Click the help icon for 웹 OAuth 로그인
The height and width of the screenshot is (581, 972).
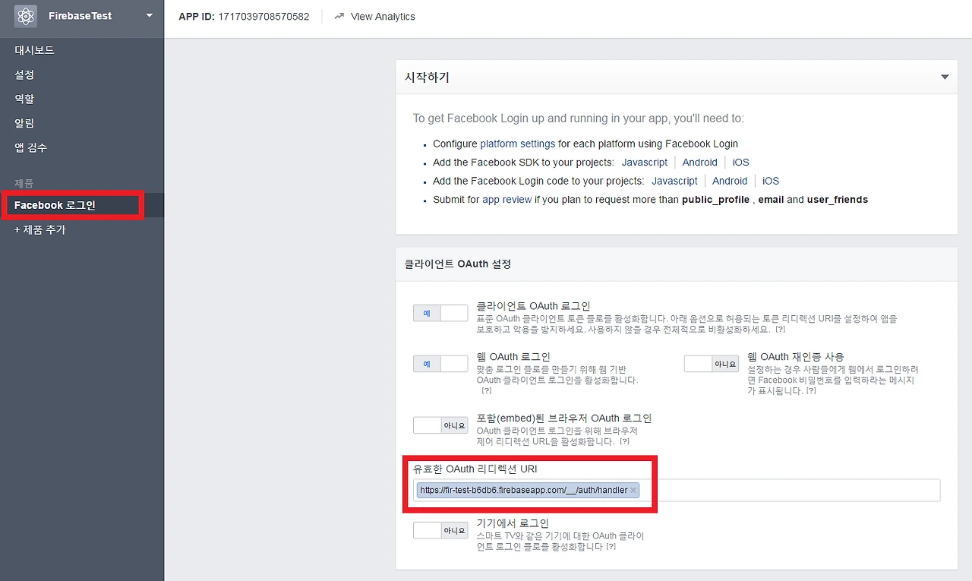(486, 390)
